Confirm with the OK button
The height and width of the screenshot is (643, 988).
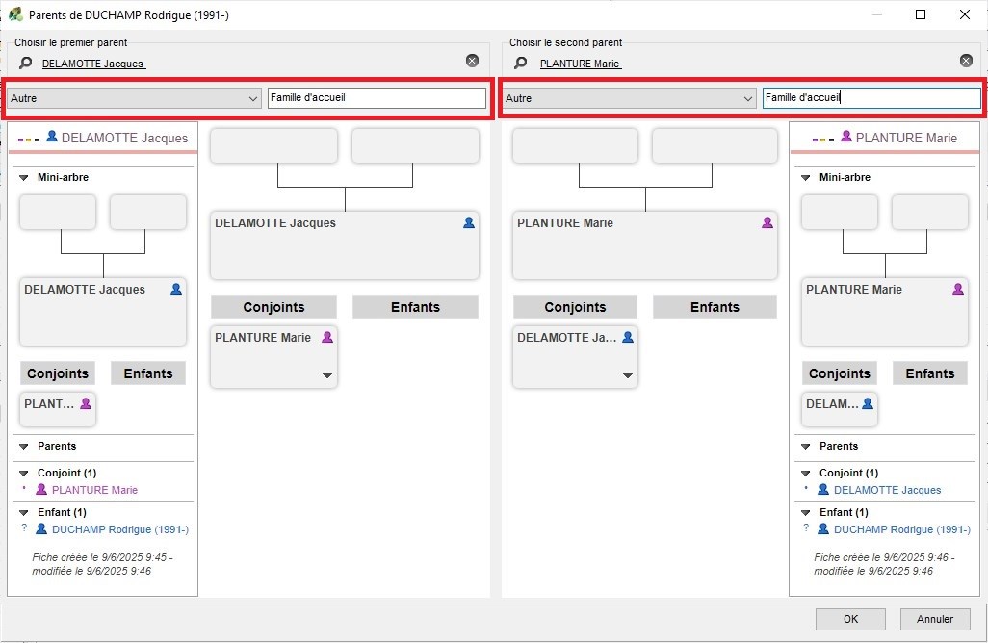(850, 619)
